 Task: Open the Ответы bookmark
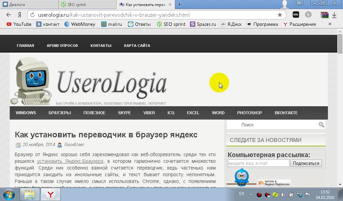tap(139, 24)
